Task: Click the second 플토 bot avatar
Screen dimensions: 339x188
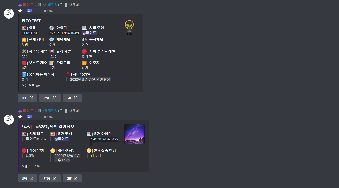Action: click(x=9, y=119)
